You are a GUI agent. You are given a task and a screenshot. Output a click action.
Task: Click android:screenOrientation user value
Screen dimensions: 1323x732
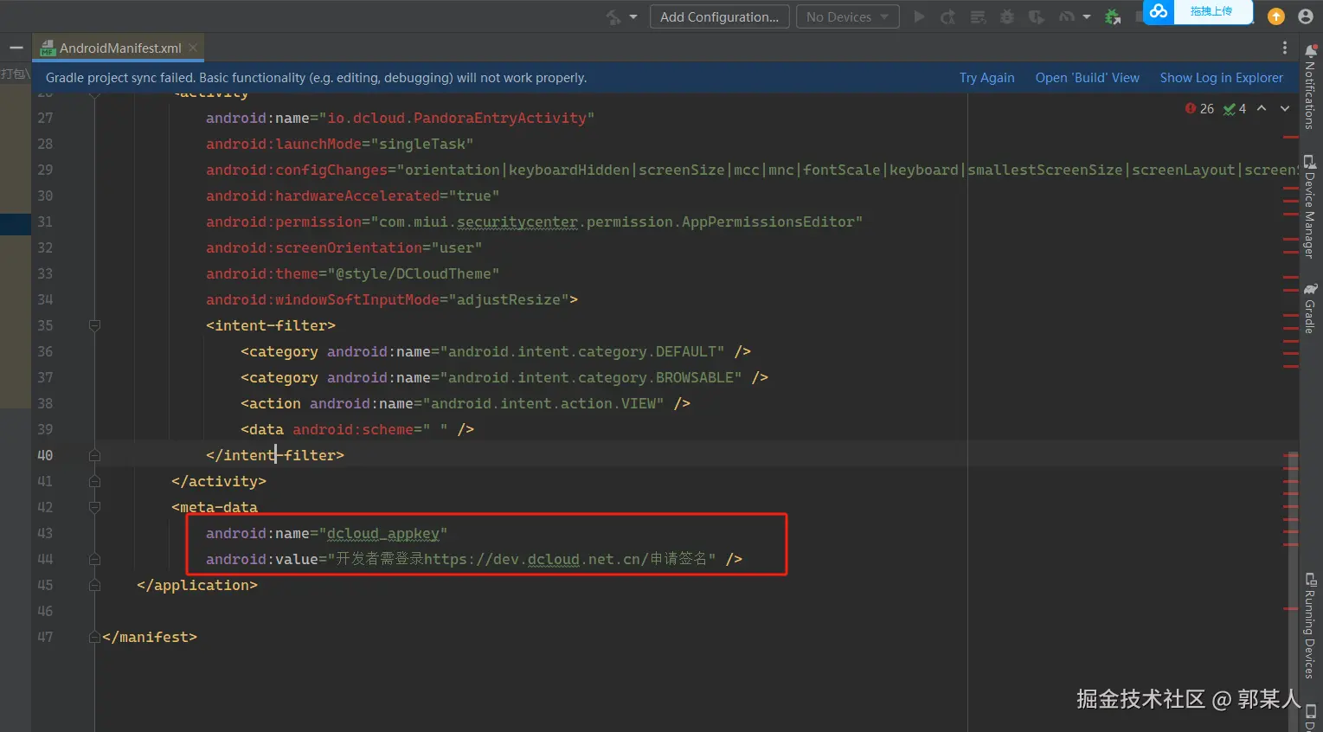click(457, 247)
